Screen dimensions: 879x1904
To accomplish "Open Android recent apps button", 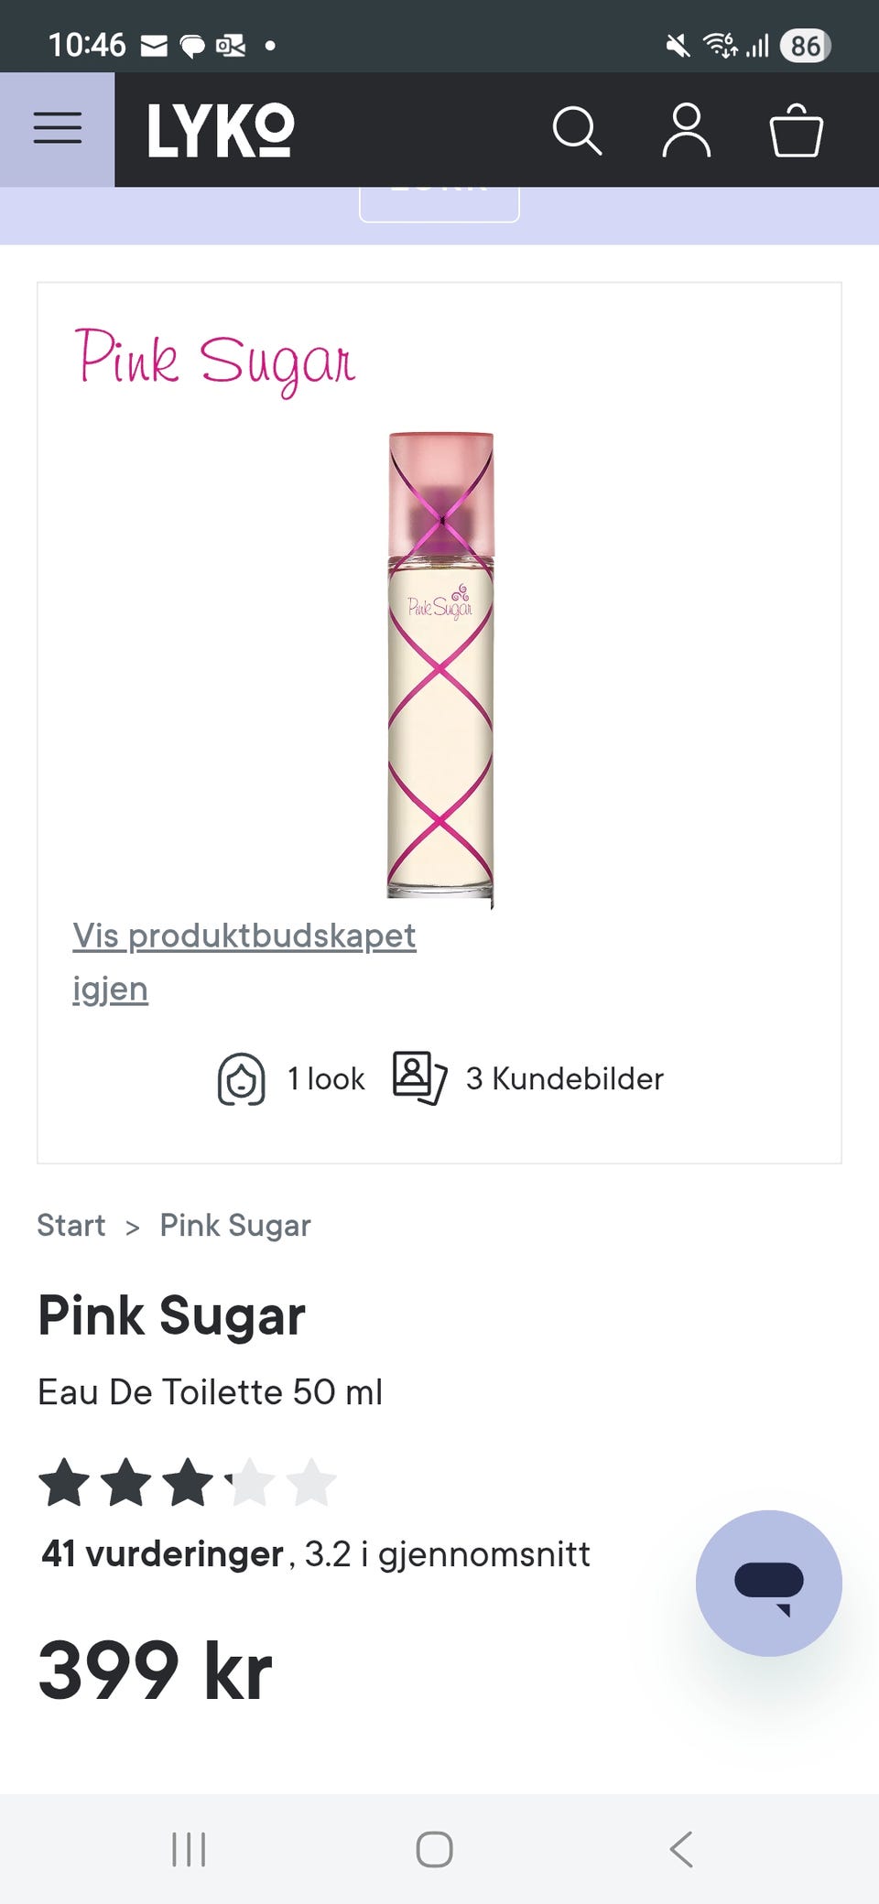I will pyautogui.click(x=189, y=1849).
